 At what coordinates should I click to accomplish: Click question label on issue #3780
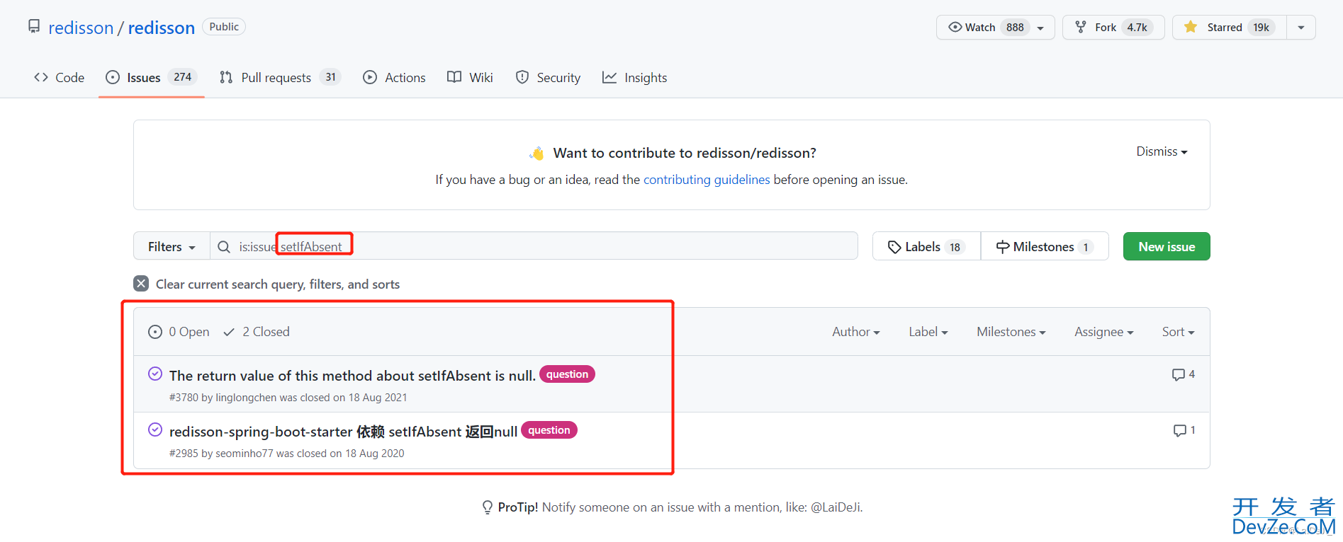click(x=567, y=374)
